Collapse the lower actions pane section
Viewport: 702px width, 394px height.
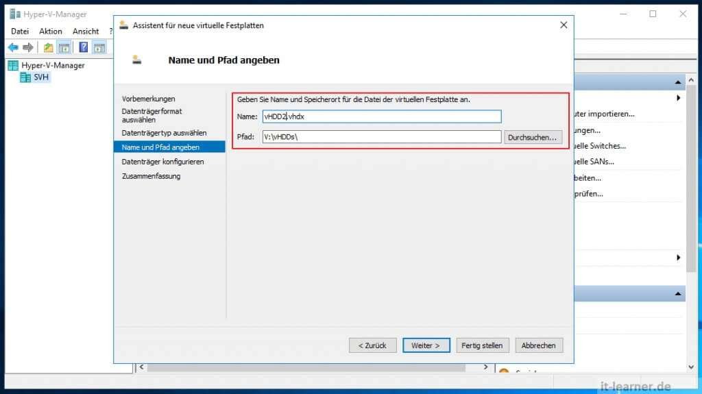(x=678, y=294)
